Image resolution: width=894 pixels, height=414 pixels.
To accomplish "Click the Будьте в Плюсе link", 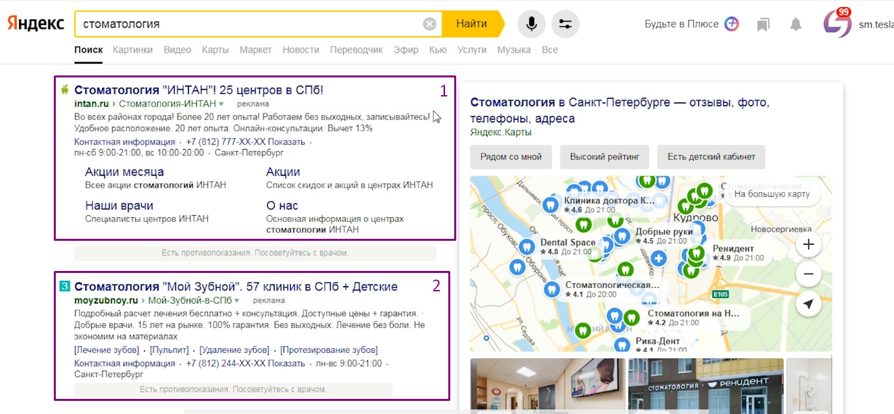I will (681, 24).
